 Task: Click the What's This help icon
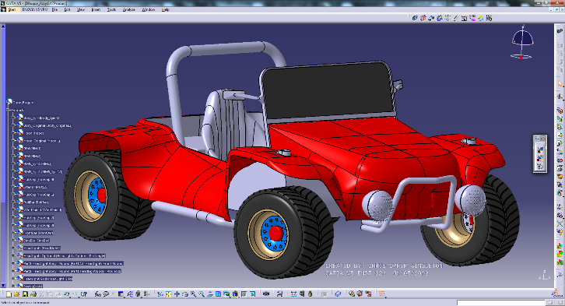click(x=84, y=294)
